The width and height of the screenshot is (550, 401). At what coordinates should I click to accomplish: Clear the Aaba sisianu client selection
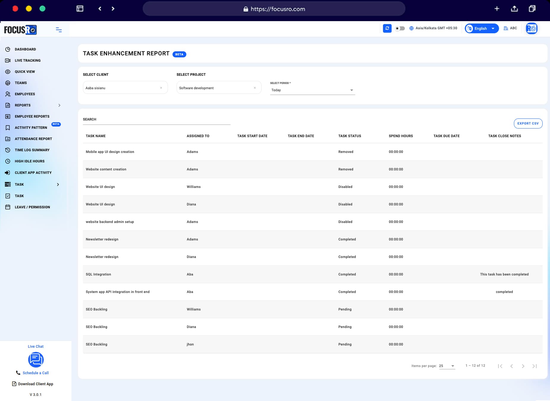coord(161,87)
